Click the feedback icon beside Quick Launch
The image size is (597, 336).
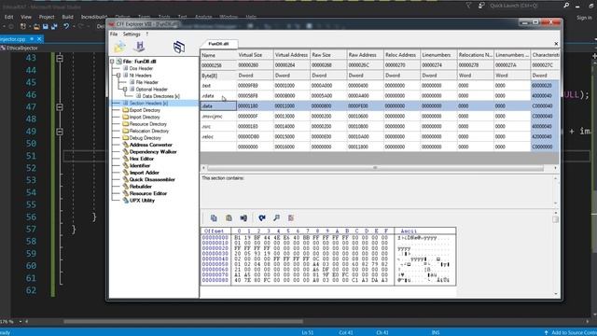pyautogui.click(x=481, y=6)
